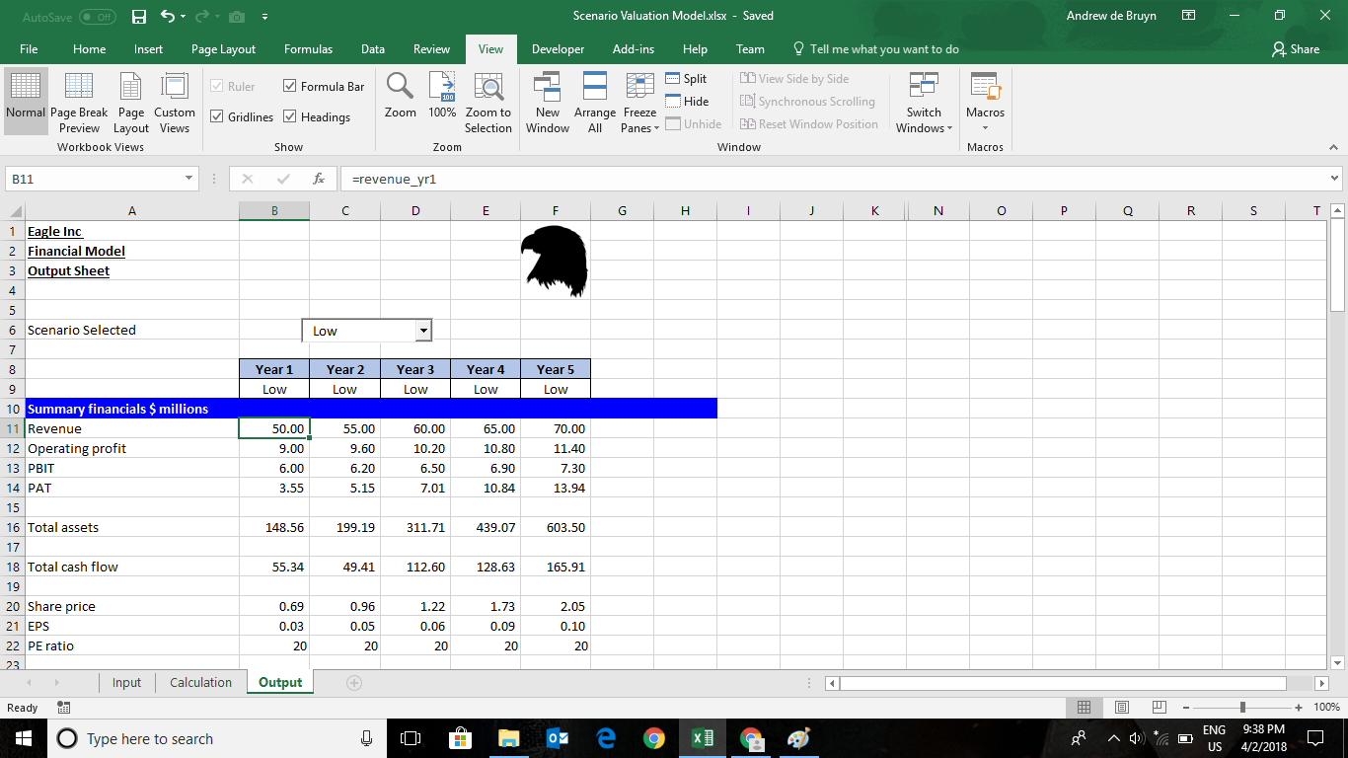1348x758 pixels.
Task: Save the workbook from Quick Access Toolbar
Action: click(x=137, y=16)
